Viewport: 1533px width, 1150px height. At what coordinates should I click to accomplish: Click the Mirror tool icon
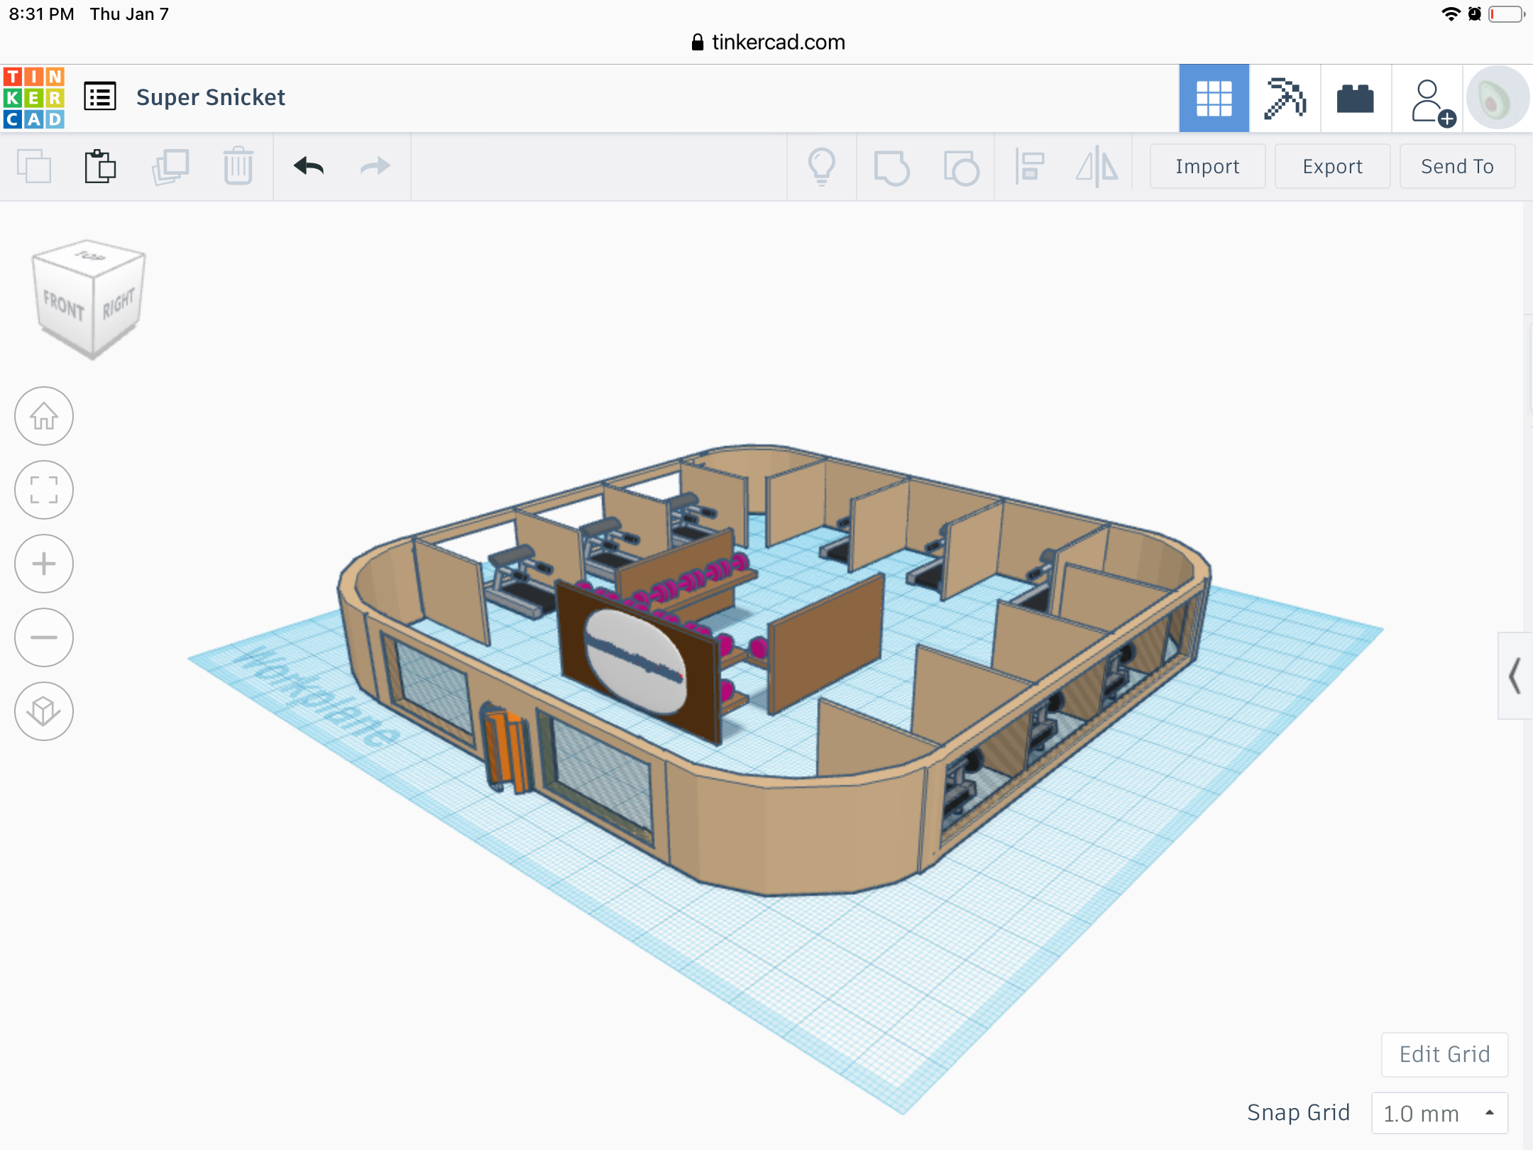point(1097,166)
